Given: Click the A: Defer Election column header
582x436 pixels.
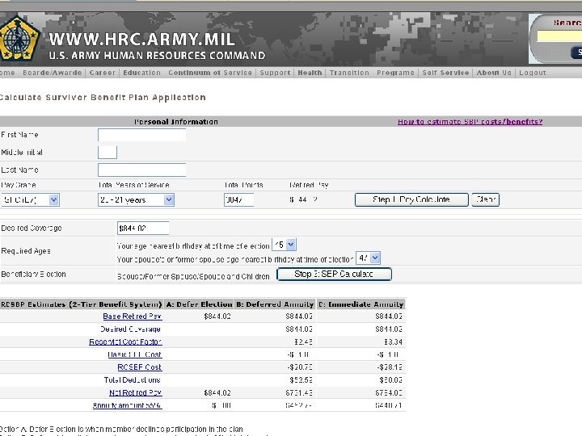Looking at the screenshot, I should (200, 304).
